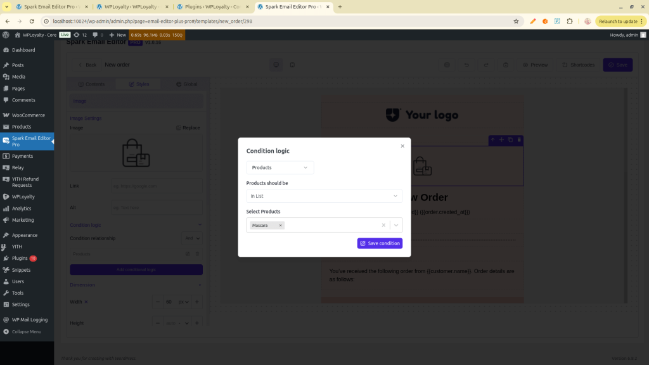Click the Shortcodes button
649x365 pixels.
(578, 65)
